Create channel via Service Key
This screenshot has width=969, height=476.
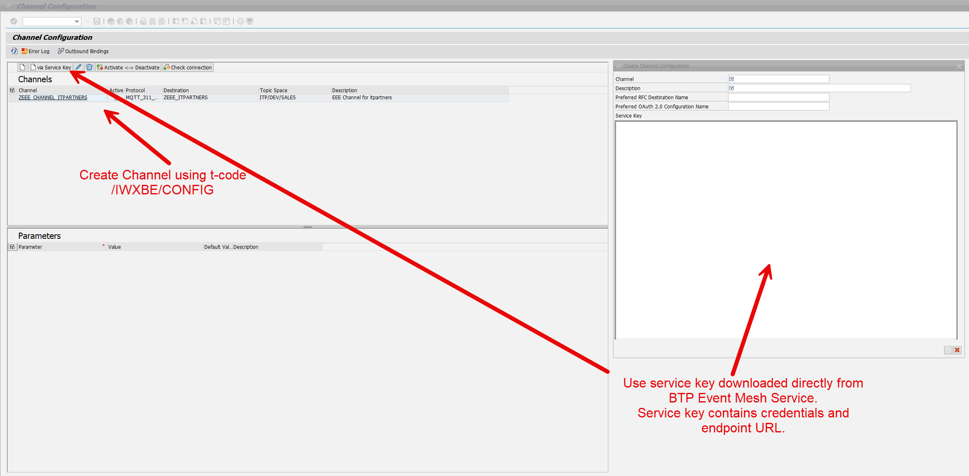click(x=51, y=67)
